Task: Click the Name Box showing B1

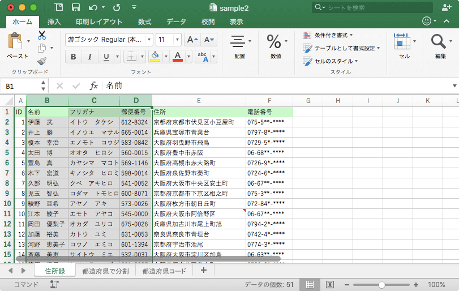Action: tap(23, 86)
